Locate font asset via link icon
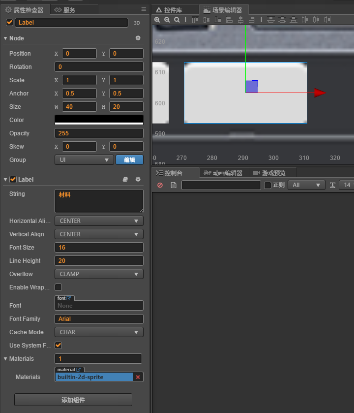Viewport: 354px width, 413px height. [69, 298]
